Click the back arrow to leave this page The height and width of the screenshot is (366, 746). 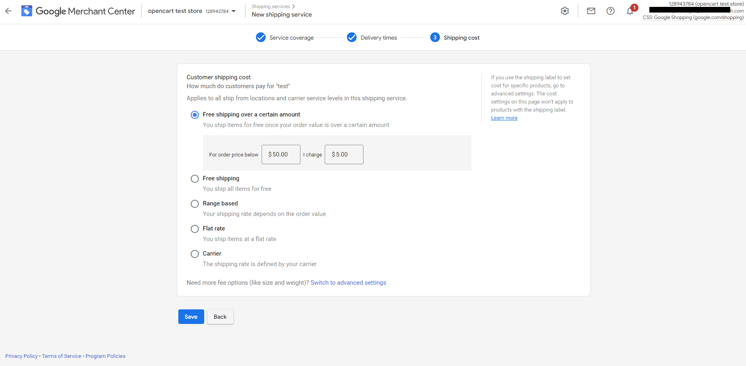(x=8, y=11)
